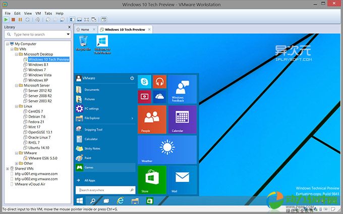Click the Start menu power icon
This screenshot has height=214, width=343.
pos(132,78)
